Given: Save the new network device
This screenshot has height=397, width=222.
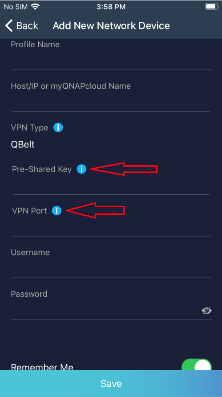Looking at the screenshot, I should coord(111,383).
